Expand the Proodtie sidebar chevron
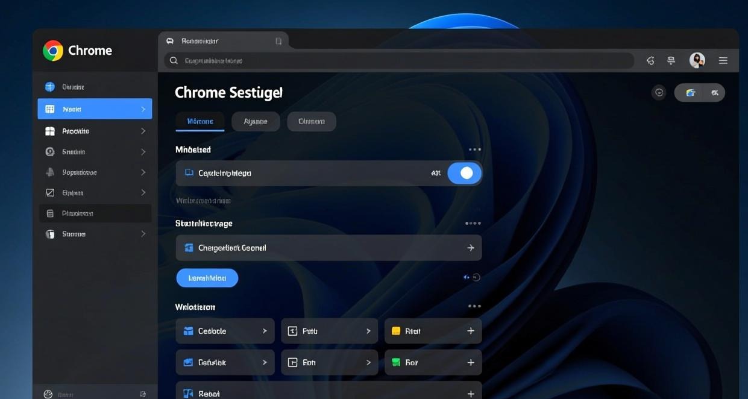This screenshot has height=399, width=748. (143, 131)
